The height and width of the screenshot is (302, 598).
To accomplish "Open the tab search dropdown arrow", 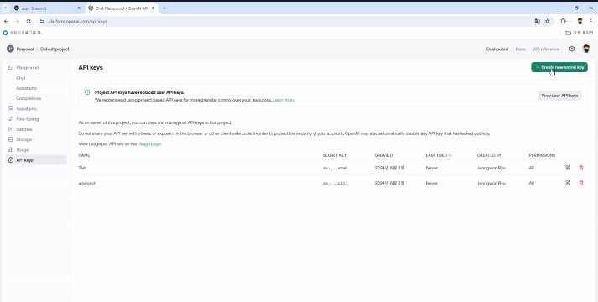I will tap(5, 8).
